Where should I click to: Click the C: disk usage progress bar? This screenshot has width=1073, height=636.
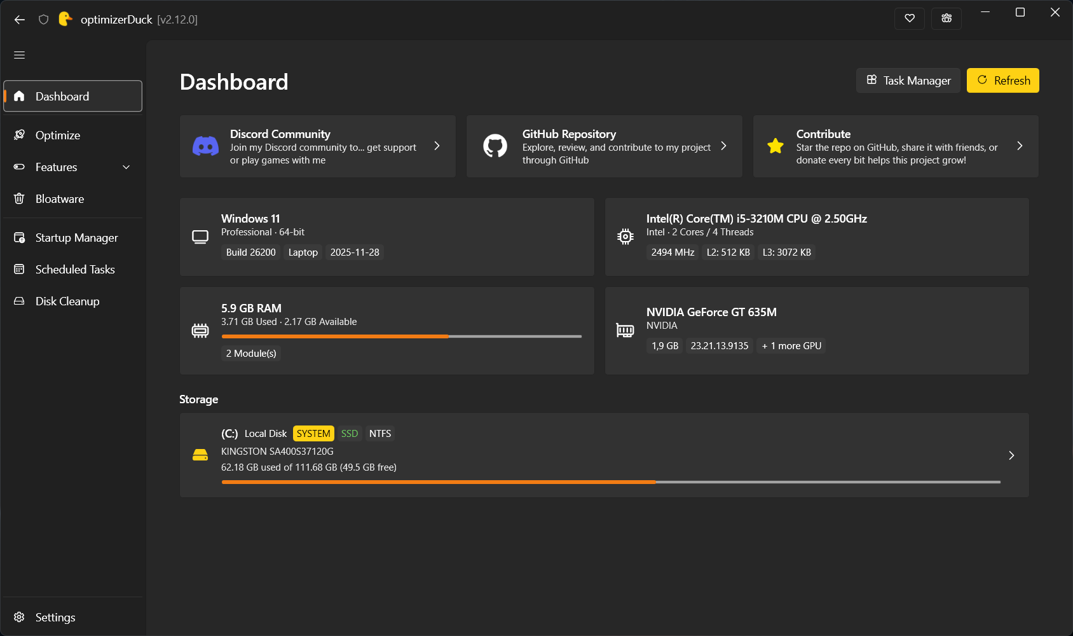(x=611, y=482)
